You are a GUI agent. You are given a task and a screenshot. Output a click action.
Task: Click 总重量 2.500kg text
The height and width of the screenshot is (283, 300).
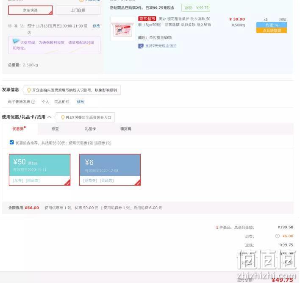point(23,65)
